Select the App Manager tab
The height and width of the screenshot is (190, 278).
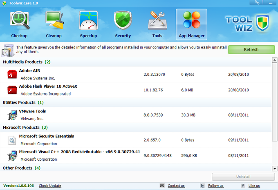tap(191, 24)
